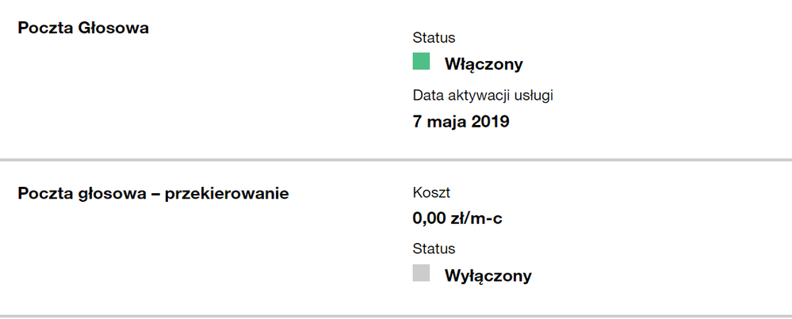The height and width of the screenshot is (319, 792).
Task: Click the 0,00 amount in the cost value
Action: tap(429, 218)
